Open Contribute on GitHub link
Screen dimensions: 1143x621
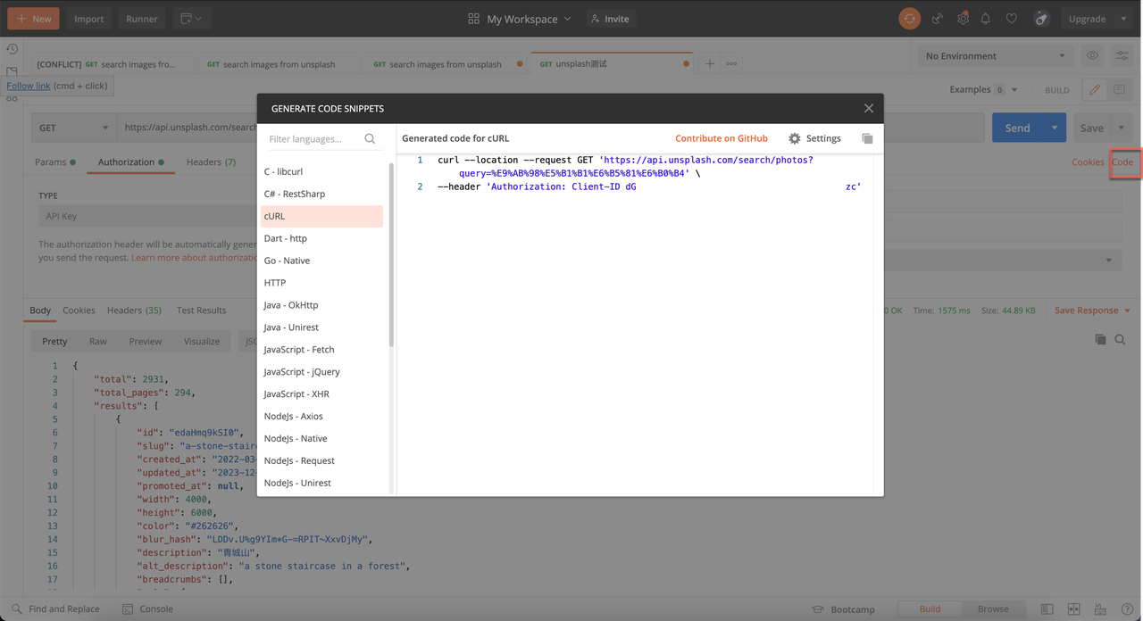pos(722,138)
